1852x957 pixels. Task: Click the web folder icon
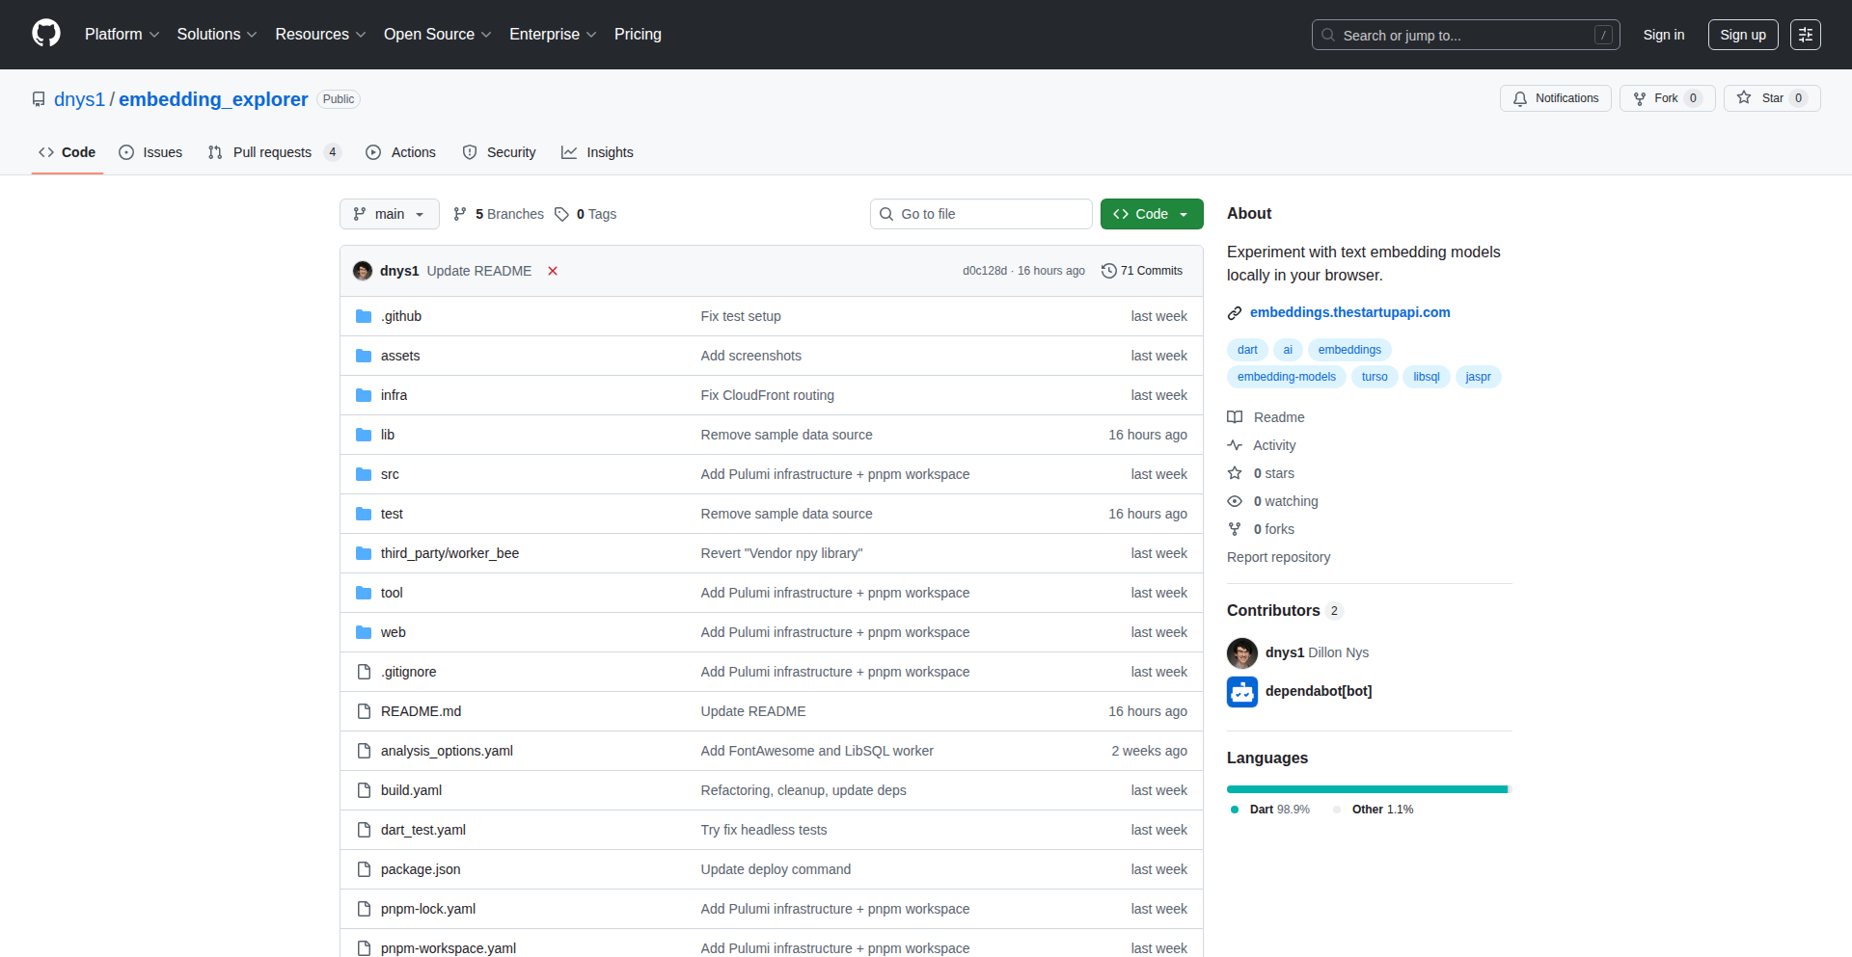click(x=364, y=632)
